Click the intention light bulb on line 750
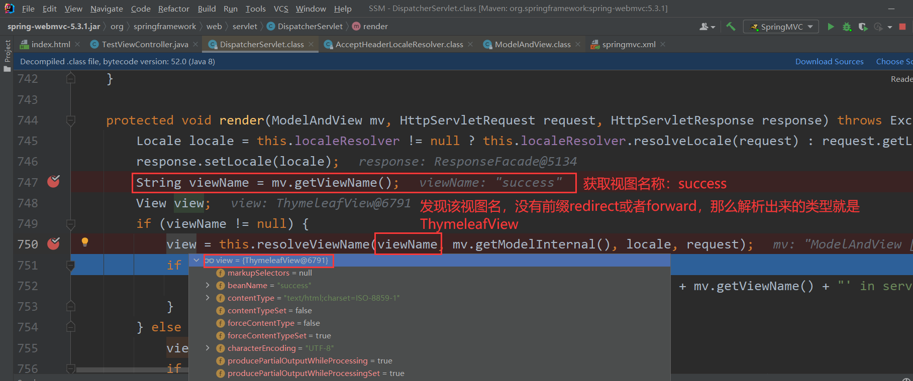913x381 pixels. (x=85, y=242)
